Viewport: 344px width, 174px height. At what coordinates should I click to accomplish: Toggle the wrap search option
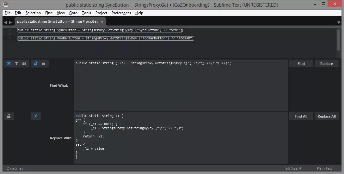click(x=36, y=63)
